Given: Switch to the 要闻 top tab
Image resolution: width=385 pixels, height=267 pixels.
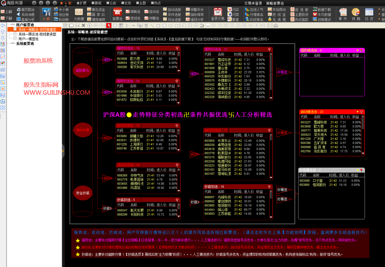Looking at the screenshot, I should coord(97,3).
